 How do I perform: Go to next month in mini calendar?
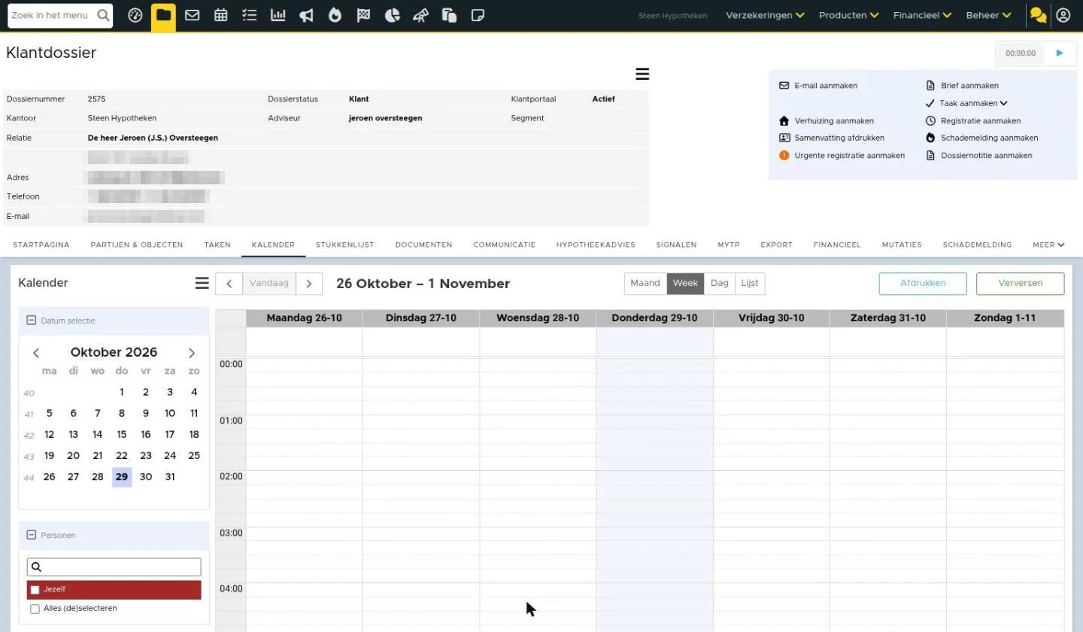[192, 353]
